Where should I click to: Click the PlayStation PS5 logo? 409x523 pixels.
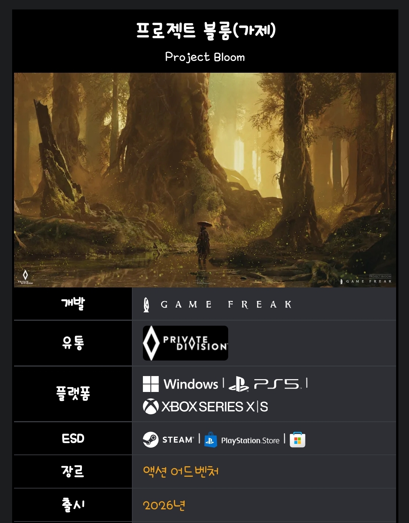(x=265, y=384)
